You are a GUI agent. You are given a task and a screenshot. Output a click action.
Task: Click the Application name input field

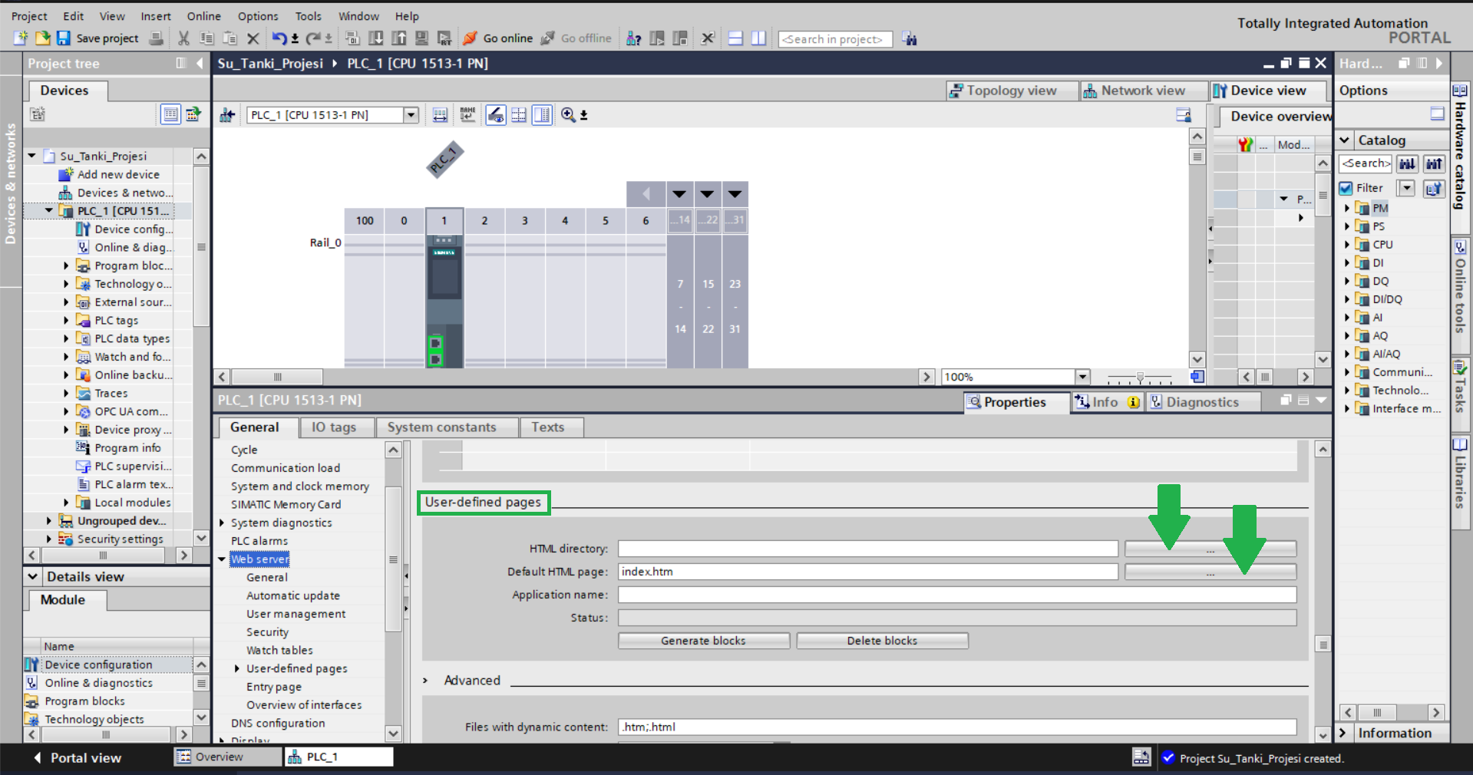956,595
